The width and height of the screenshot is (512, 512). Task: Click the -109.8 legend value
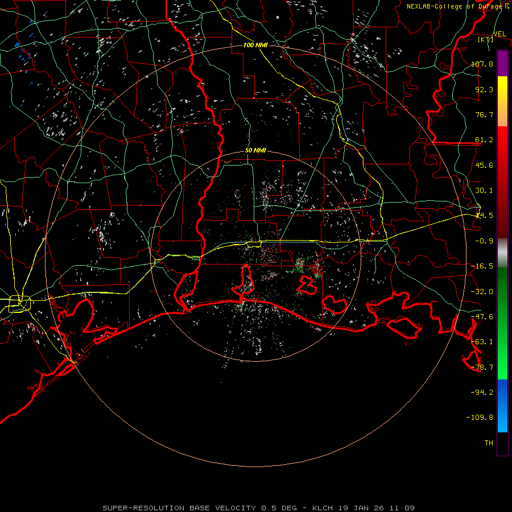480,418
